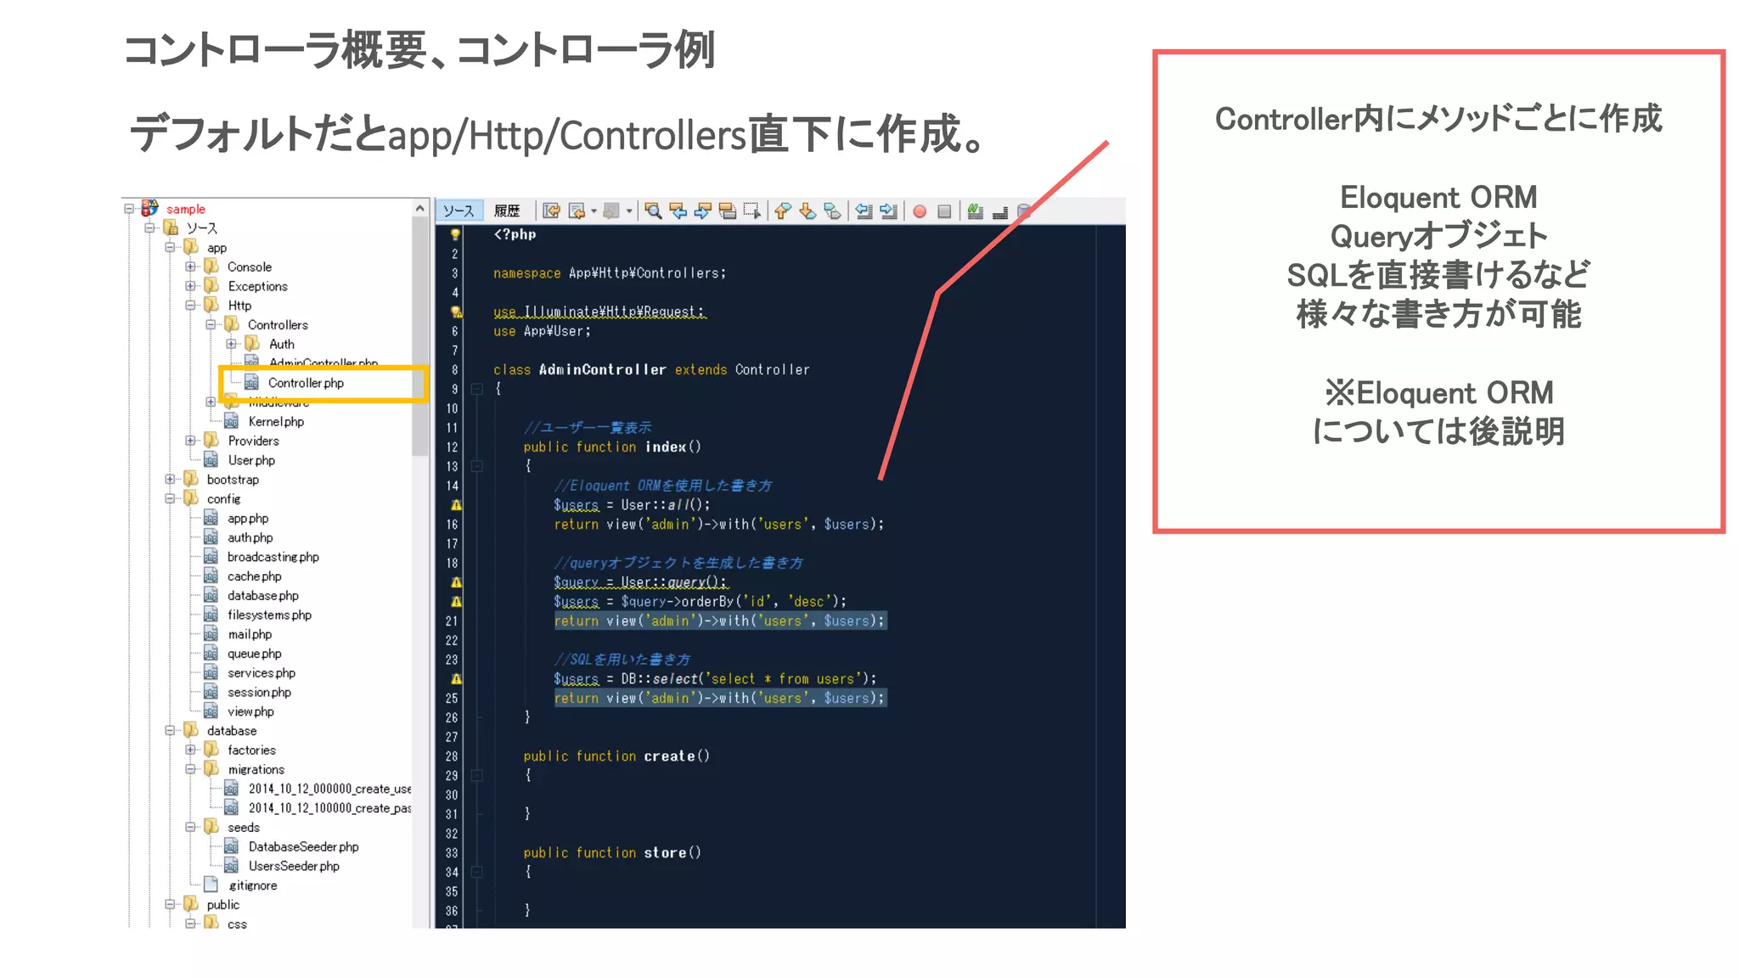Click the green uncomment icon
This screenshot has width=1739, height=978.
tap(975, 211)
